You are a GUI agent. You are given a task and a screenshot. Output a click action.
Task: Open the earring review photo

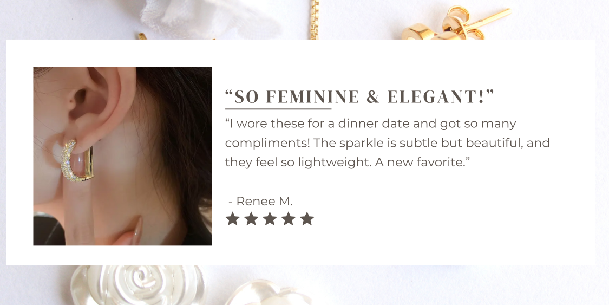point(122,156)
